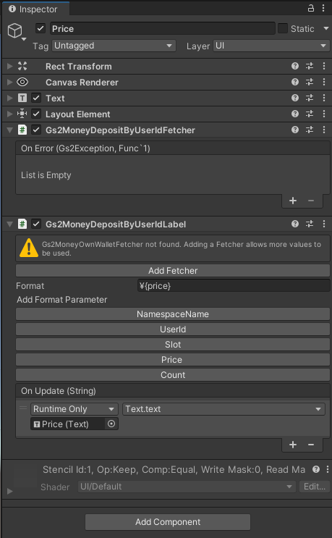Open the Layer dropdown set to UI
The width and height of the screenshot is (332, 538).
click(271, 46)
